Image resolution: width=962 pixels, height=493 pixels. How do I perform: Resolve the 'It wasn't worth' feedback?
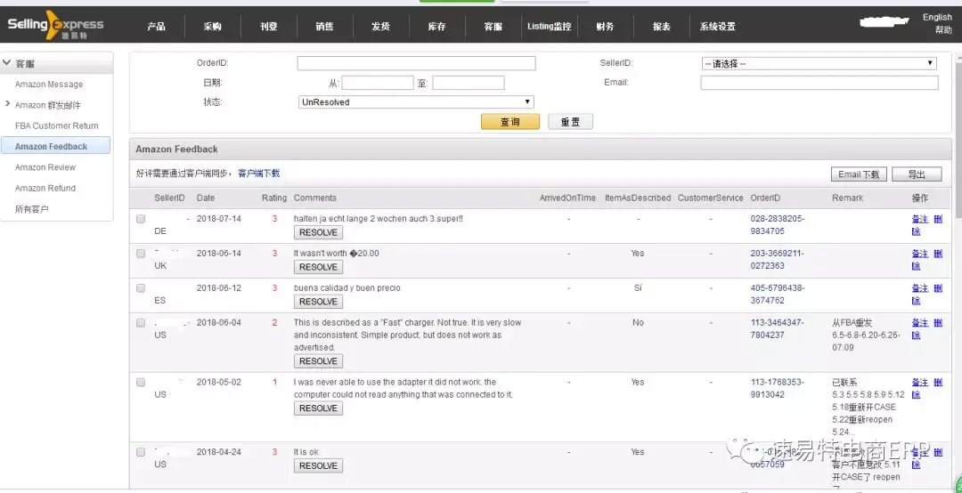coord(318,267)
